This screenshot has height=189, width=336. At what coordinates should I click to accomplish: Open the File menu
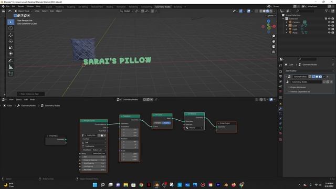8,6
